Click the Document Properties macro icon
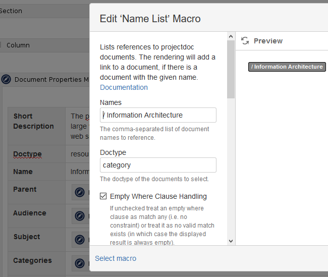Screen dimensions: 328x277 coord(6,79)
